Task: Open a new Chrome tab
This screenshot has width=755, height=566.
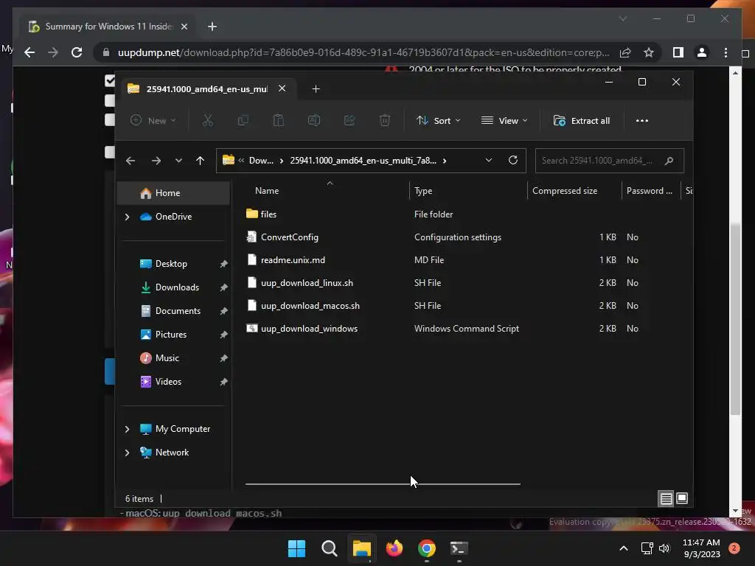Action: point(212,27)
